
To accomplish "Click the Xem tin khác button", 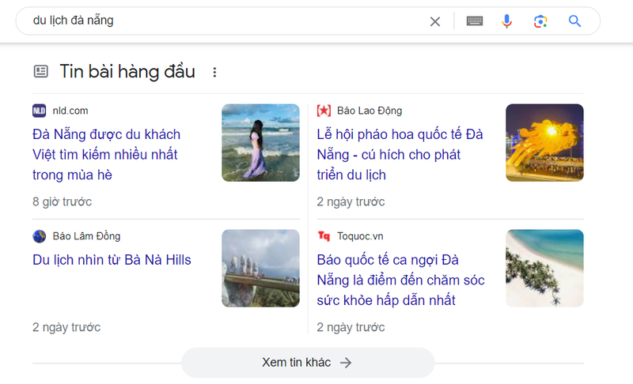I will [308, 363].
